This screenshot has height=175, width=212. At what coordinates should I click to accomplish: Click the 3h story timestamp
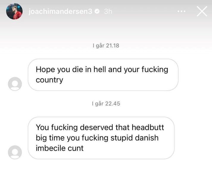(x=108, y=12)
